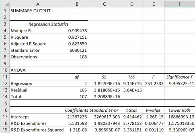This screenshot has height=133, width=195.
Task: Click the Significance F heading
Action: 180,77
